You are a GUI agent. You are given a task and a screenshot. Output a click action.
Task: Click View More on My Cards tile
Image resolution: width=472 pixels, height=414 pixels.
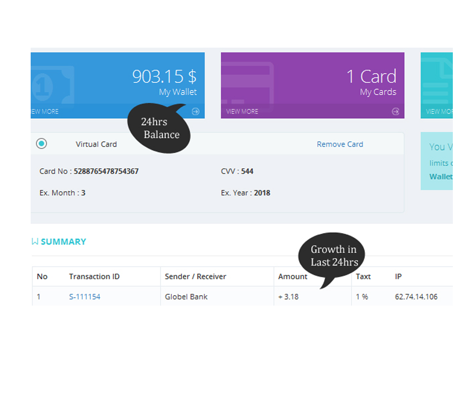pyautogui.click(x=242, y=112)
